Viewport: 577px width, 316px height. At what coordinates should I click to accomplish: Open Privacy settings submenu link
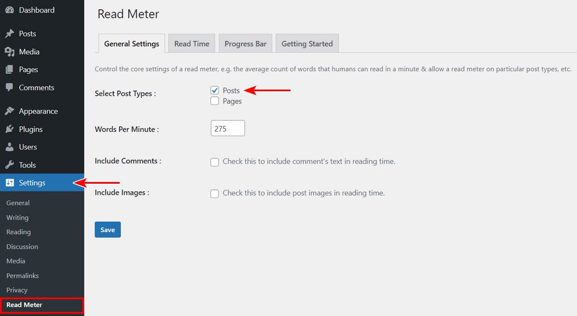tap(17, 290)
